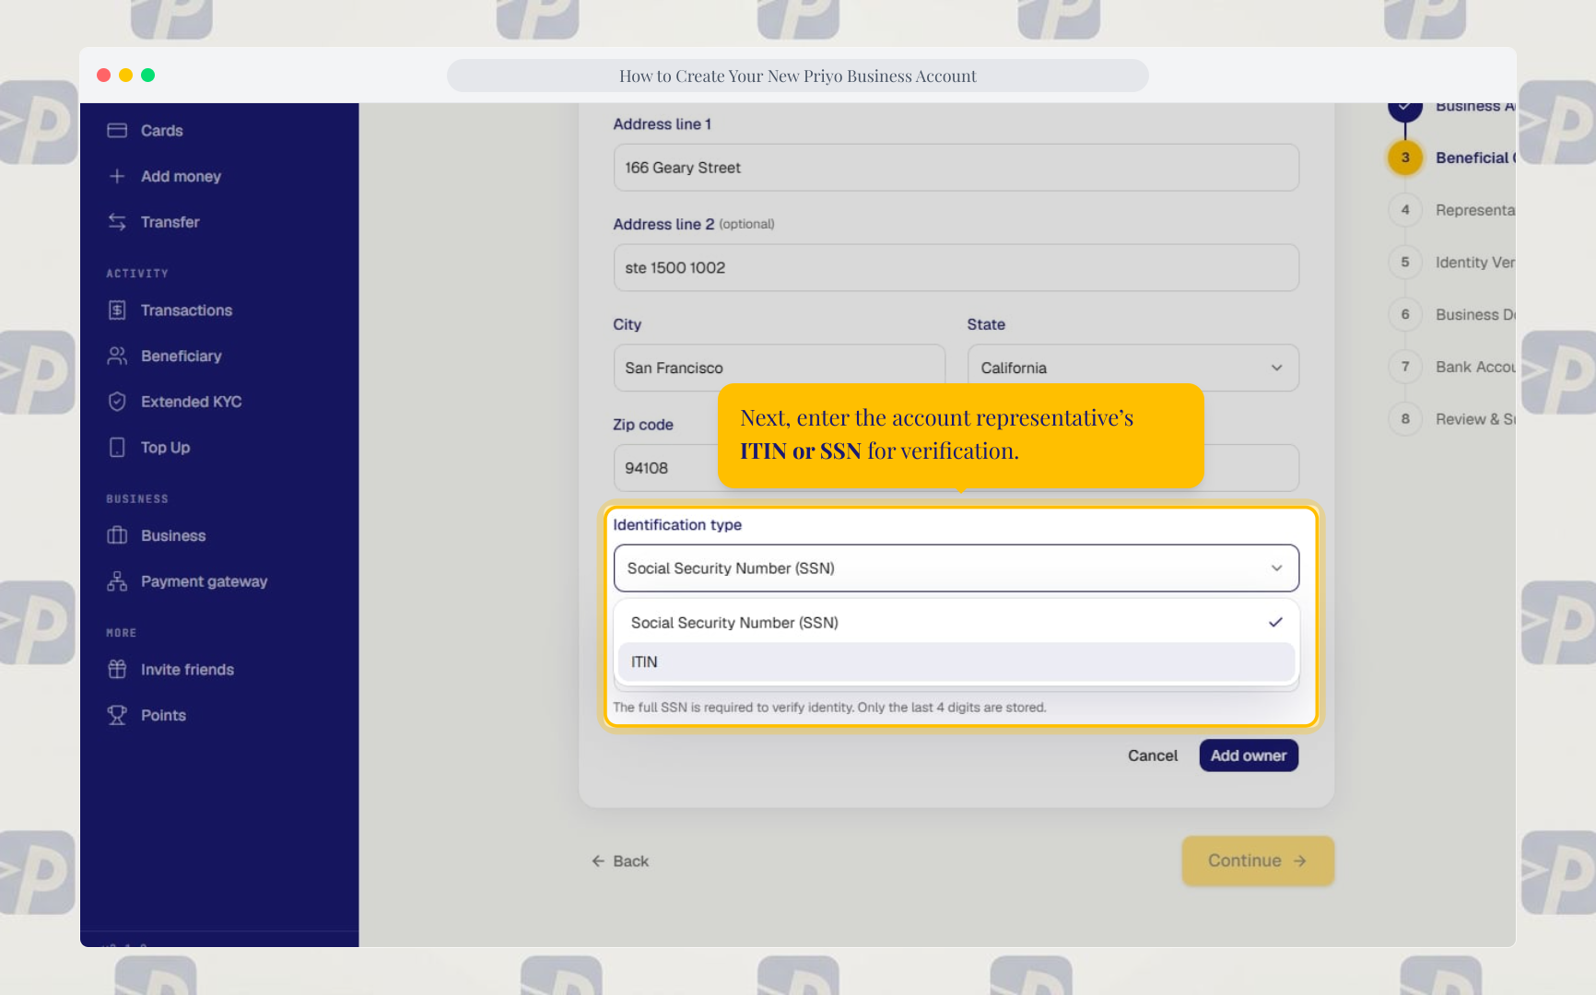Click the Add owner button
Viewport: 1596px width, 995px height.
coord(1249,755)
